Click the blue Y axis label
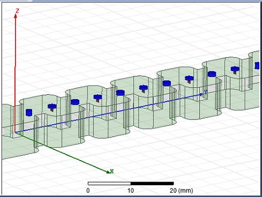The image size is (262, 197). [x=206, y=92]
